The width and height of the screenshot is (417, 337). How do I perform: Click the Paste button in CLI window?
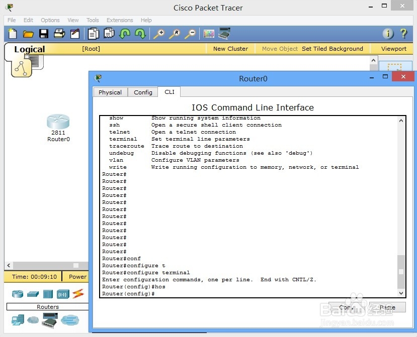pyautogui.click(x=387, y=307)
